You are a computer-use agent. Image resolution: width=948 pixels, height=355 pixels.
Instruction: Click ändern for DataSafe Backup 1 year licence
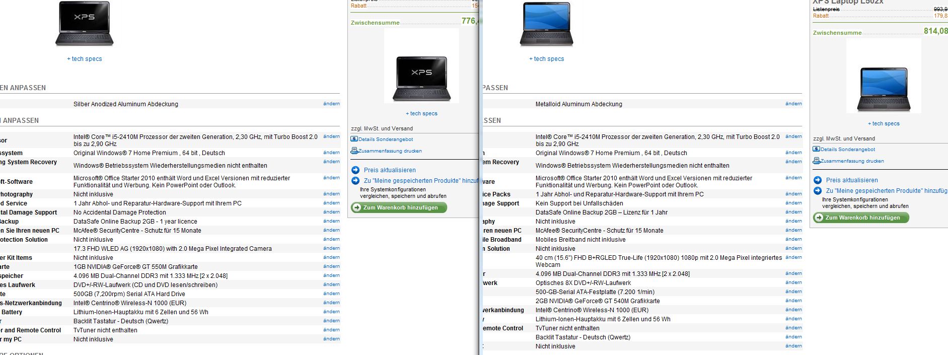pos(331,221)
